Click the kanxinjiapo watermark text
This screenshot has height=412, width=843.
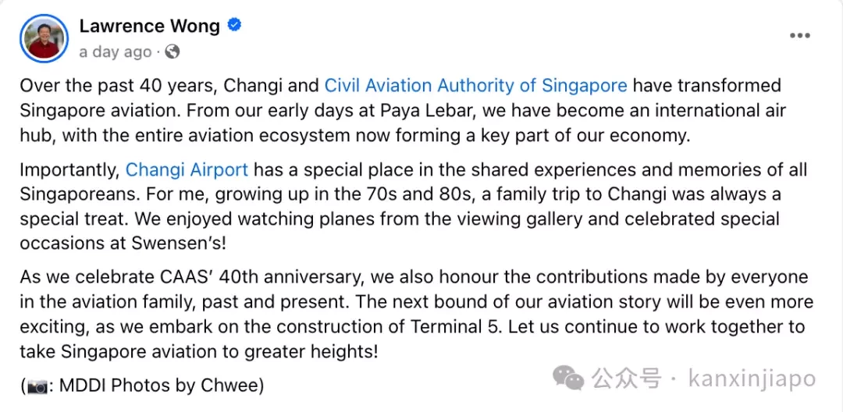[752, 379]
